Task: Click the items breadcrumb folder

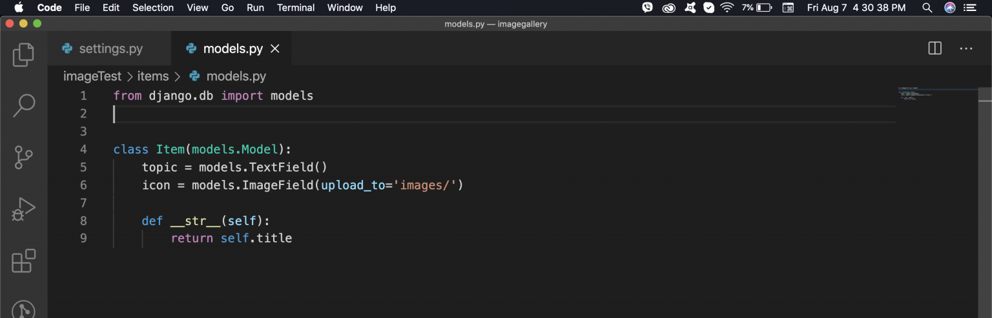Action: point(152,76)
